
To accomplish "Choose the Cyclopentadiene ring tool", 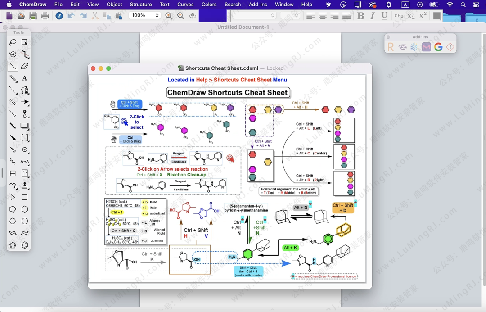I will (13, 245).
